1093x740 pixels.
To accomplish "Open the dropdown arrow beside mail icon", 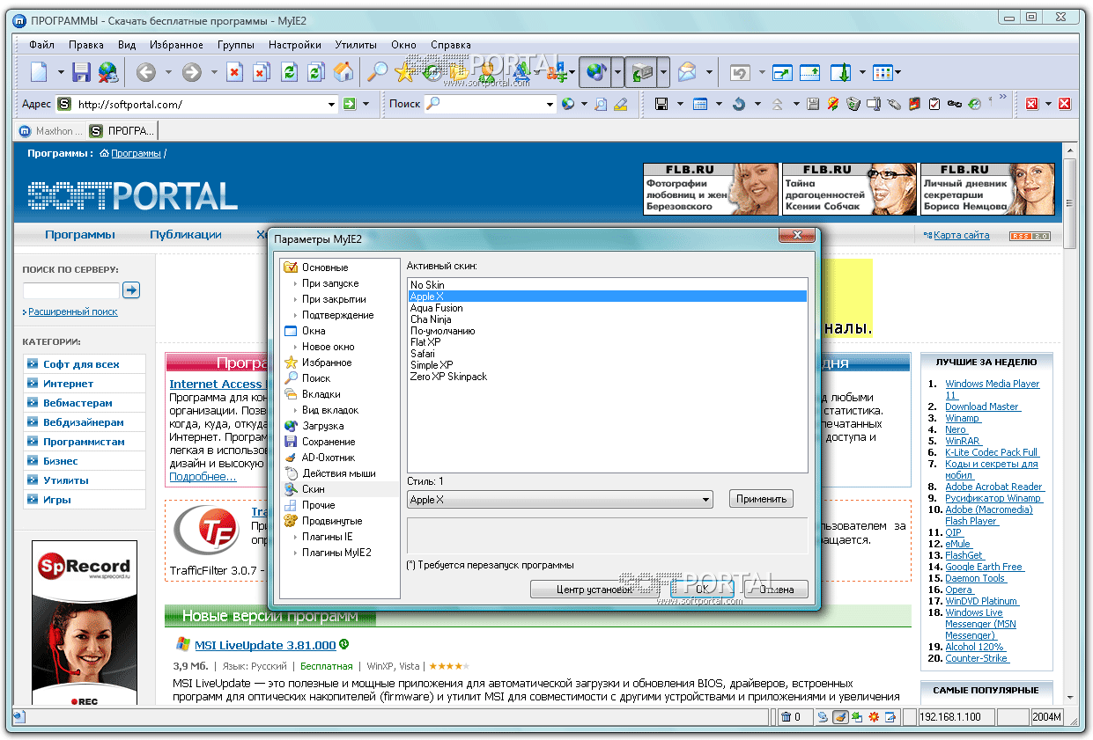I will pyautogui.click(x=709, y=73).
